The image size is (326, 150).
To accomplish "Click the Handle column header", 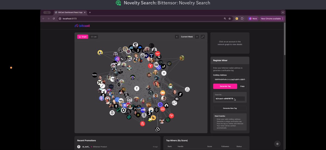I will (180, 146).
